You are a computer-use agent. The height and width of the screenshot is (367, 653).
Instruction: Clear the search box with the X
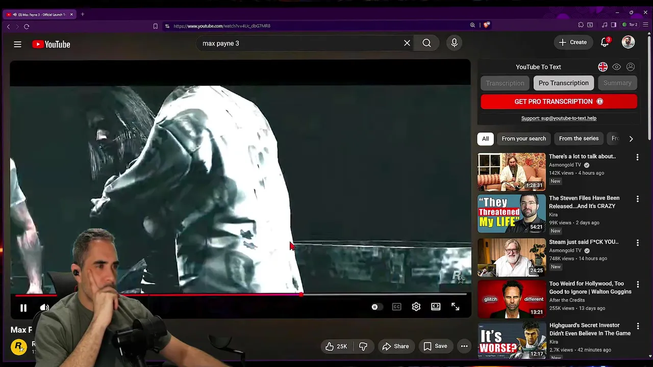point(407,43)
